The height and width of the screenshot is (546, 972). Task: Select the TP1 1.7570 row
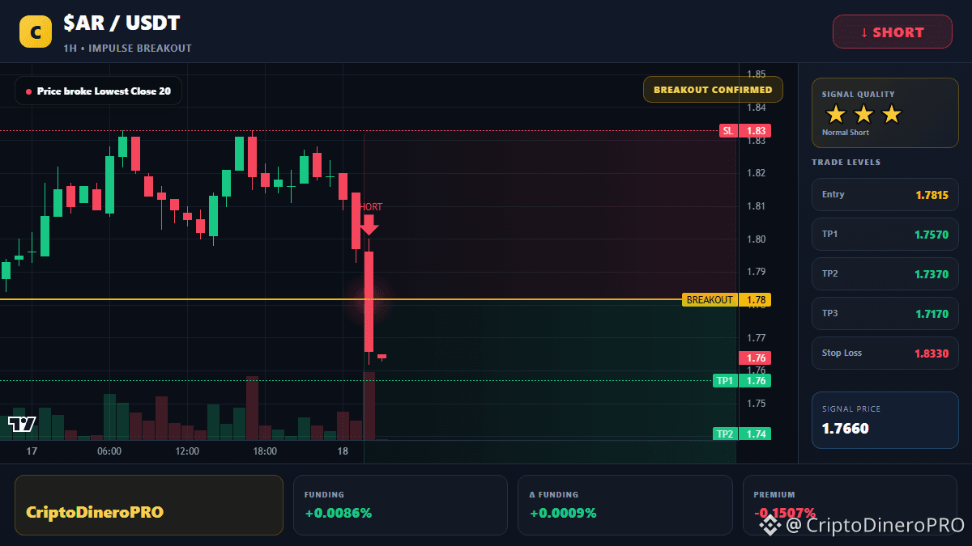click(x=885, y=234)
